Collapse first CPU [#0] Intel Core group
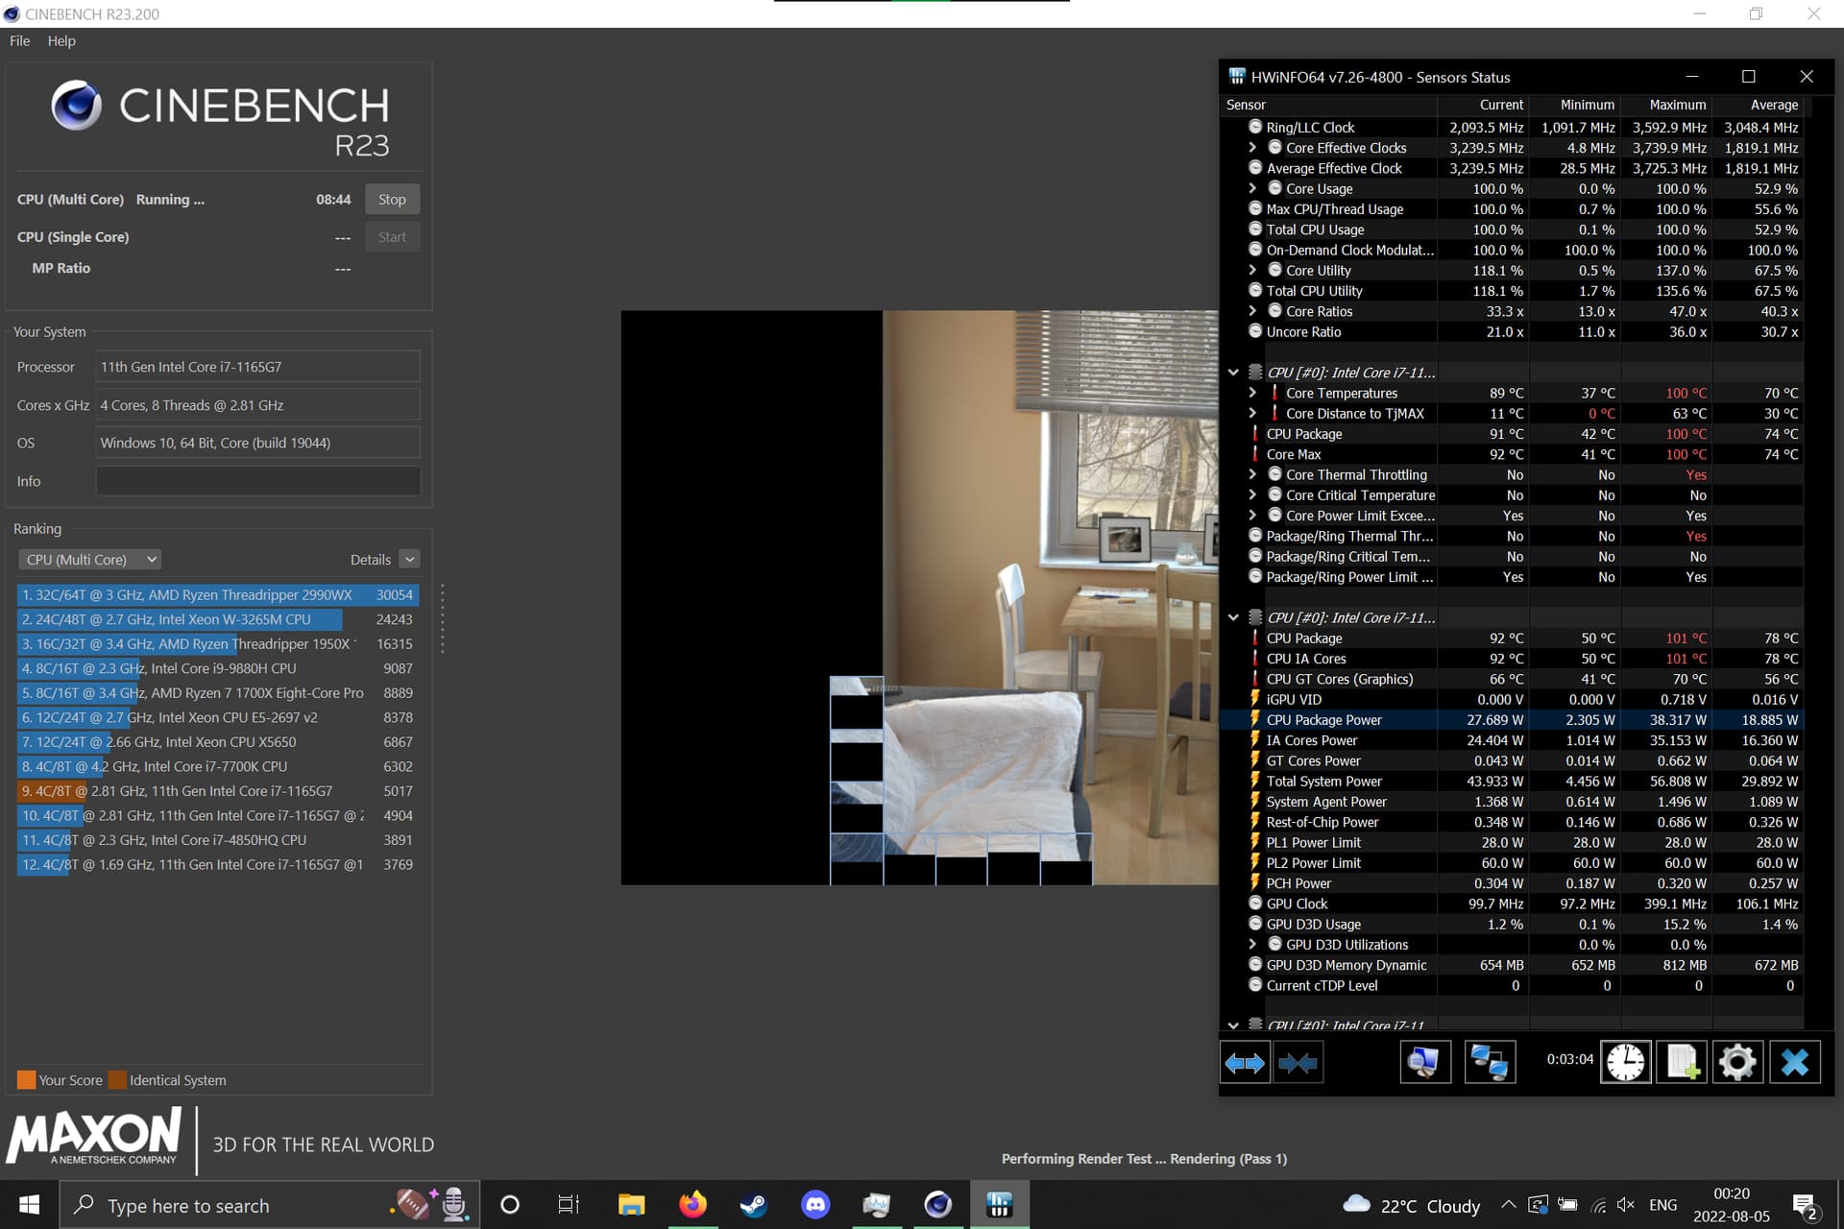The height and width of the screenshot is (1229, 1844). [x=1233, y=373]
